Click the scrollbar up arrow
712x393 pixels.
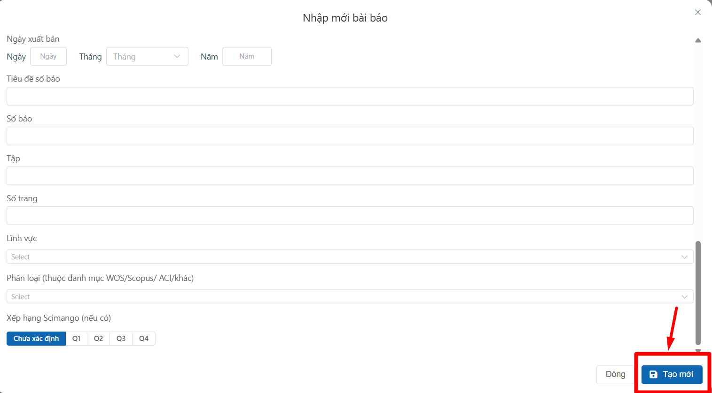(698, 40)
